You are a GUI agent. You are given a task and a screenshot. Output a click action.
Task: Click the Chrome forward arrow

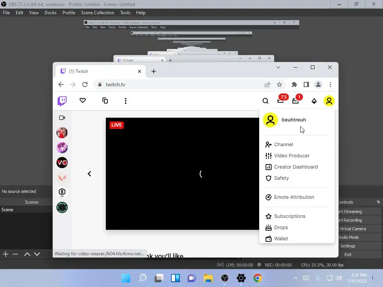coord(73,84)
